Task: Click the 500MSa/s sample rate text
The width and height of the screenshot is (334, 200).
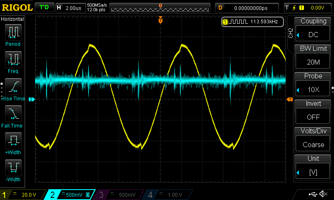Action: click(97, 5)
